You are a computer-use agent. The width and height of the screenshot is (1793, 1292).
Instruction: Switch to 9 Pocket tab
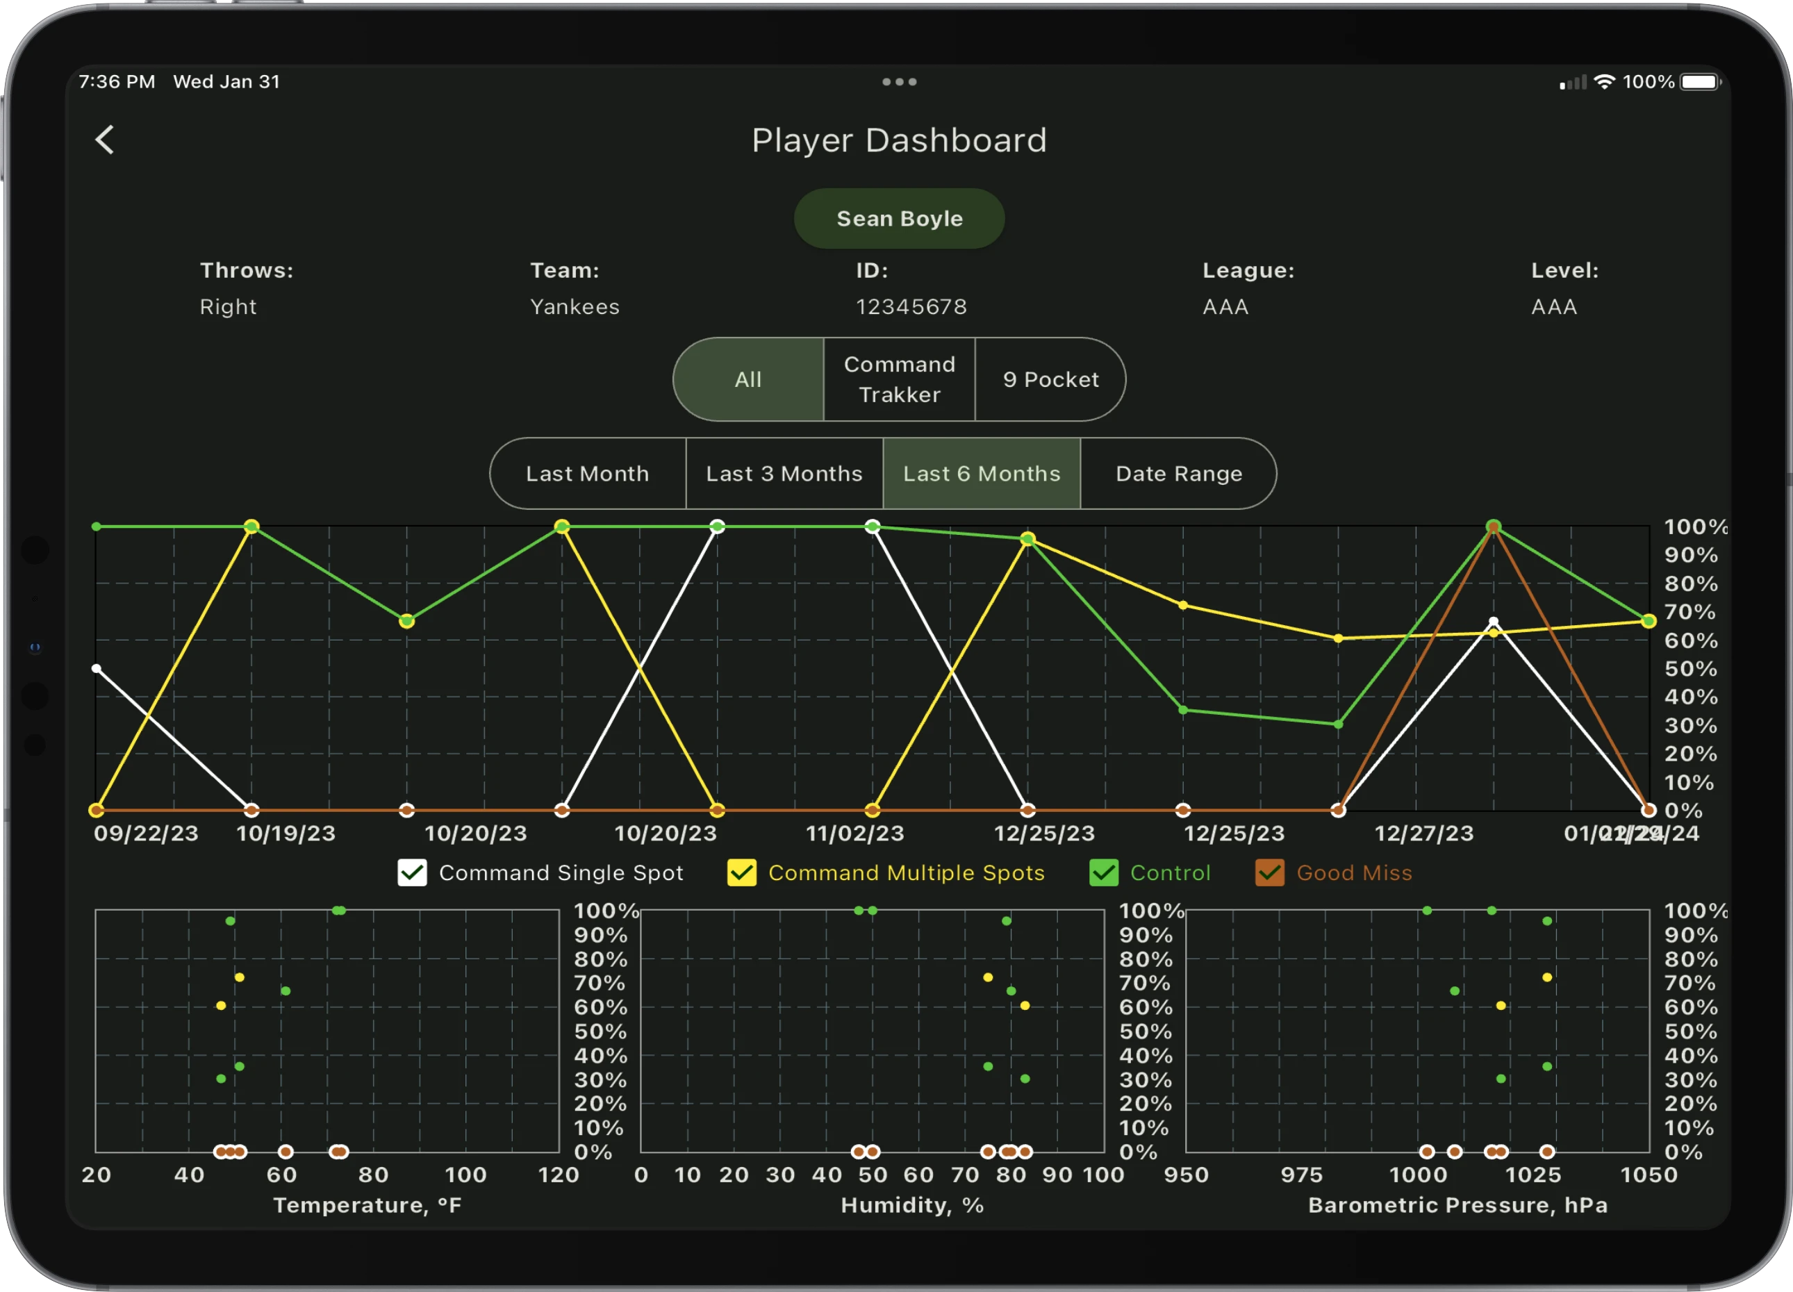[x=1050, y=379]
